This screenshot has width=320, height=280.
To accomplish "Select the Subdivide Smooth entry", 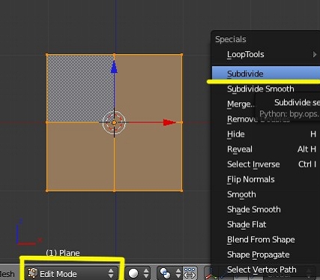I will click(x=266, y=89).
